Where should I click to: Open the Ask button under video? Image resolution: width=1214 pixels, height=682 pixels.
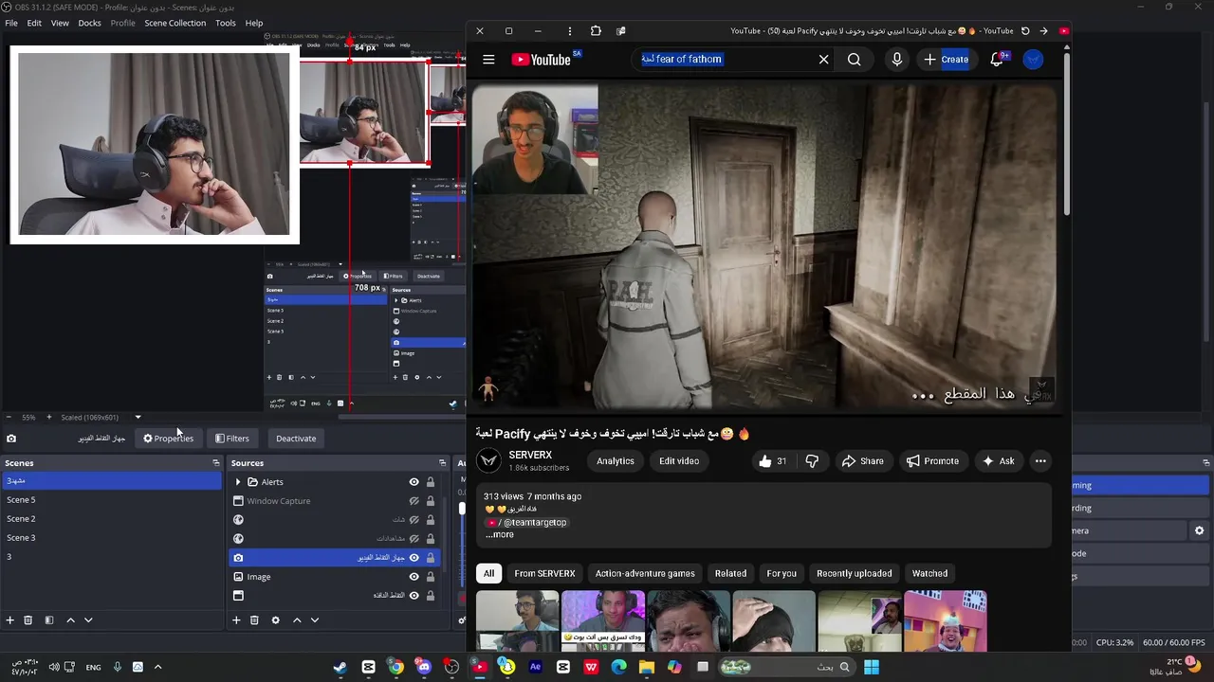[x=998, y=461]
